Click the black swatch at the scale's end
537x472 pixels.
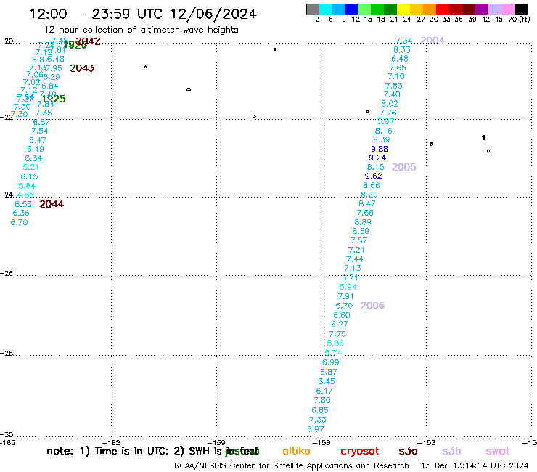coord(520,9)
